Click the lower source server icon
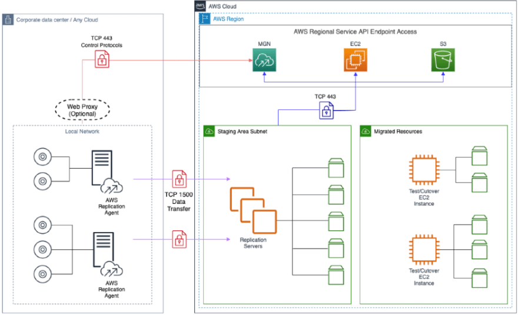518x315 pixels. pos(104,250)
